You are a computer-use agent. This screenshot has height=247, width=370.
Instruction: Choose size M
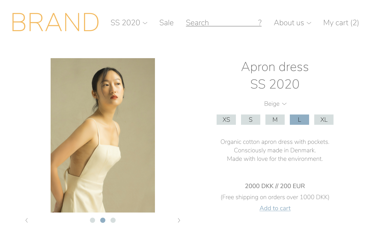tap(275, 120)
